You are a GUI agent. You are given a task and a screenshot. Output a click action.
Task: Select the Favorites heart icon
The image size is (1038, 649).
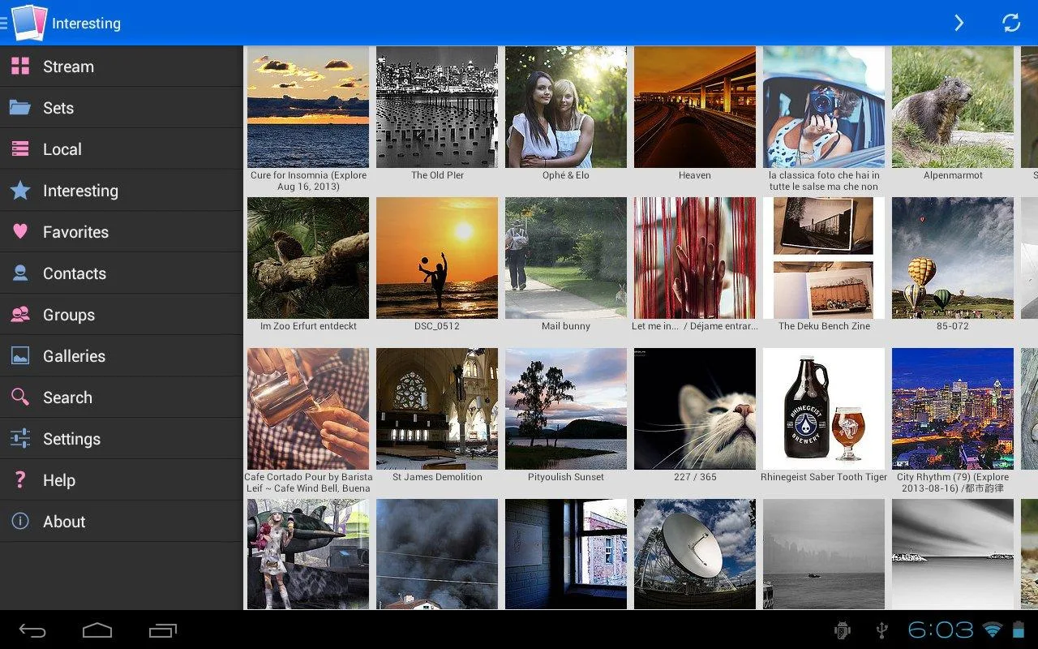point(20,231)
